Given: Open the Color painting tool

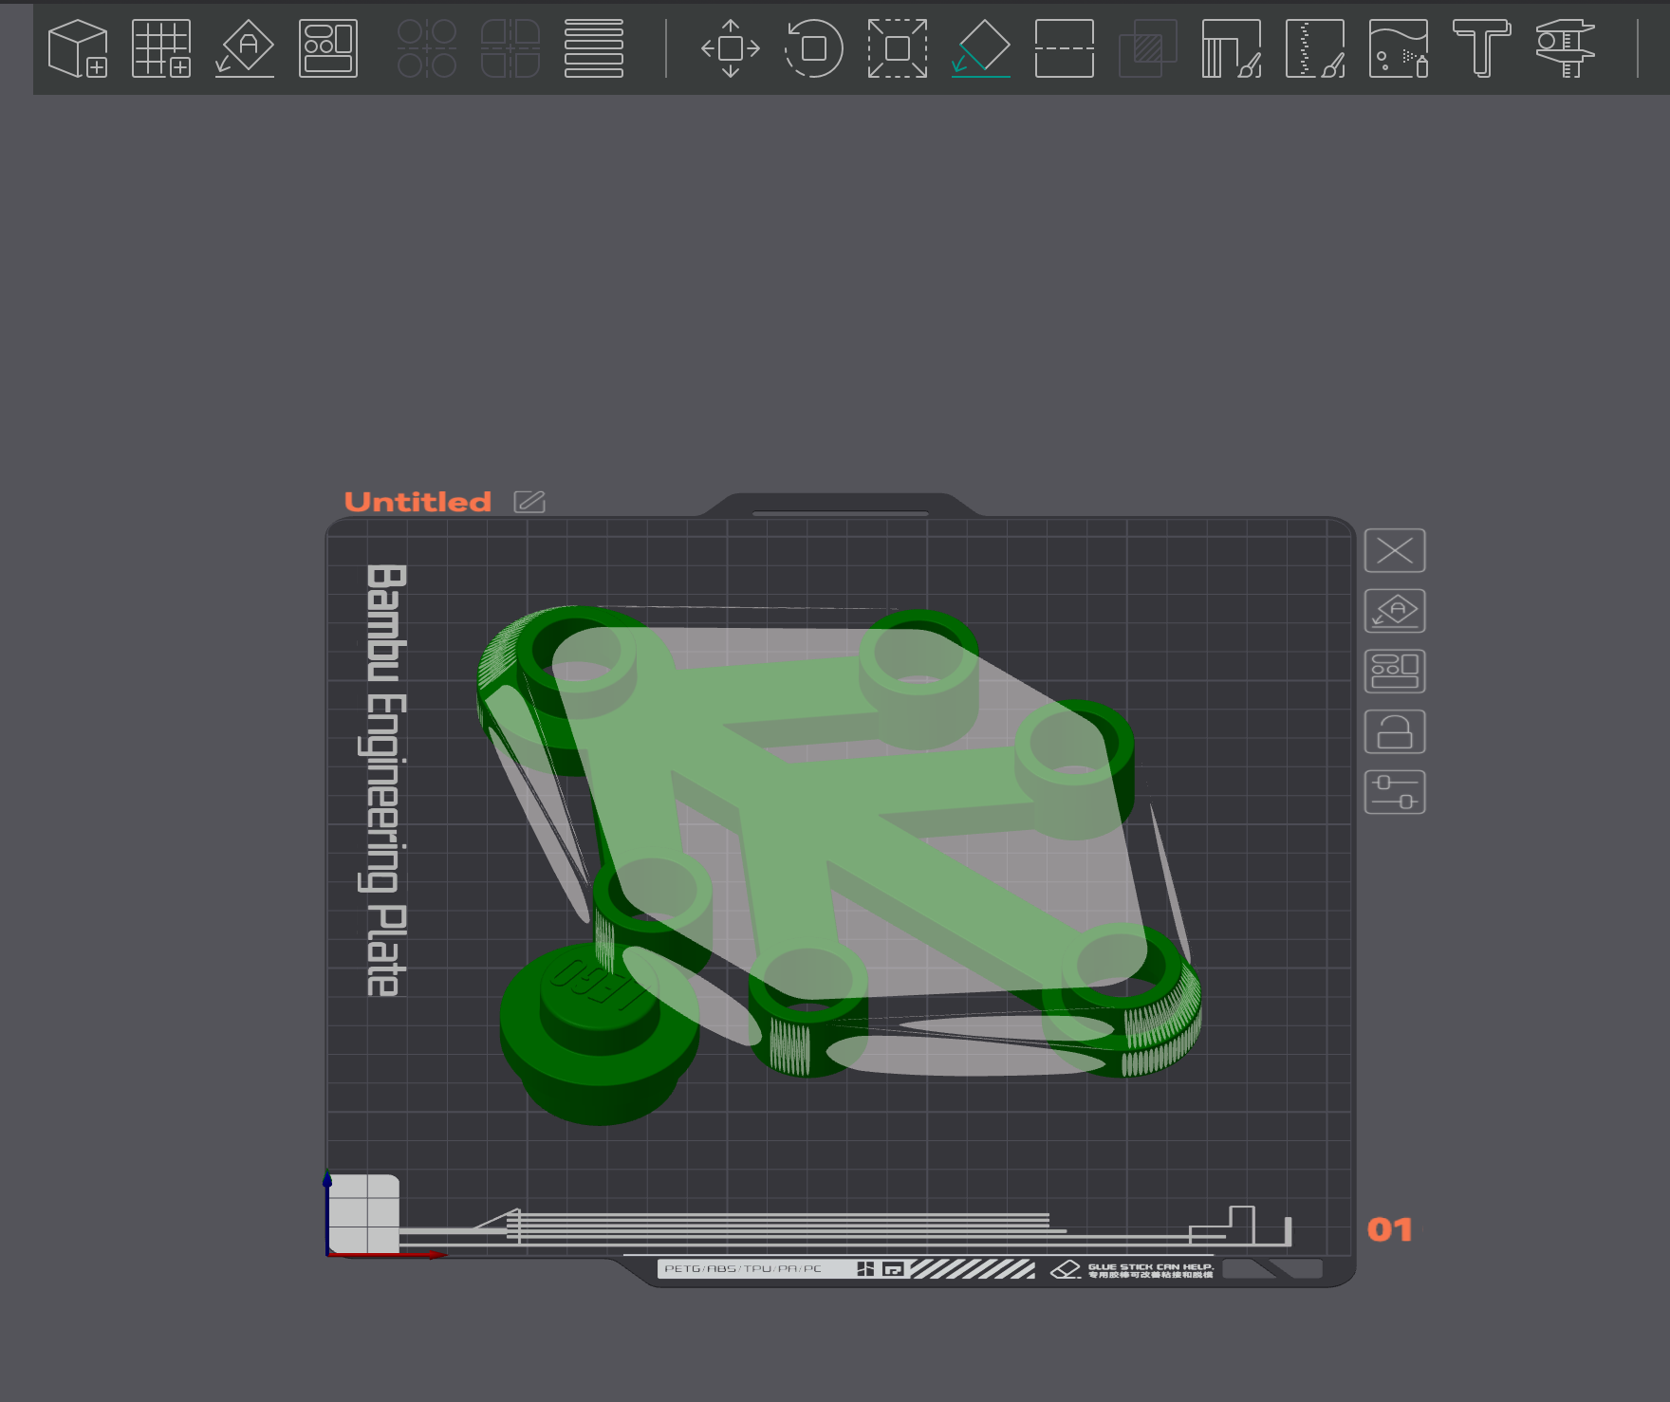Looking at the screenshot, I should click(1399, 48).
